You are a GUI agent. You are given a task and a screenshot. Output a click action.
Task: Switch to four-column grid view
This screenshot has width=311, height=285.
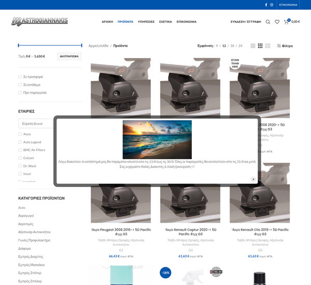tap(267, 46)
